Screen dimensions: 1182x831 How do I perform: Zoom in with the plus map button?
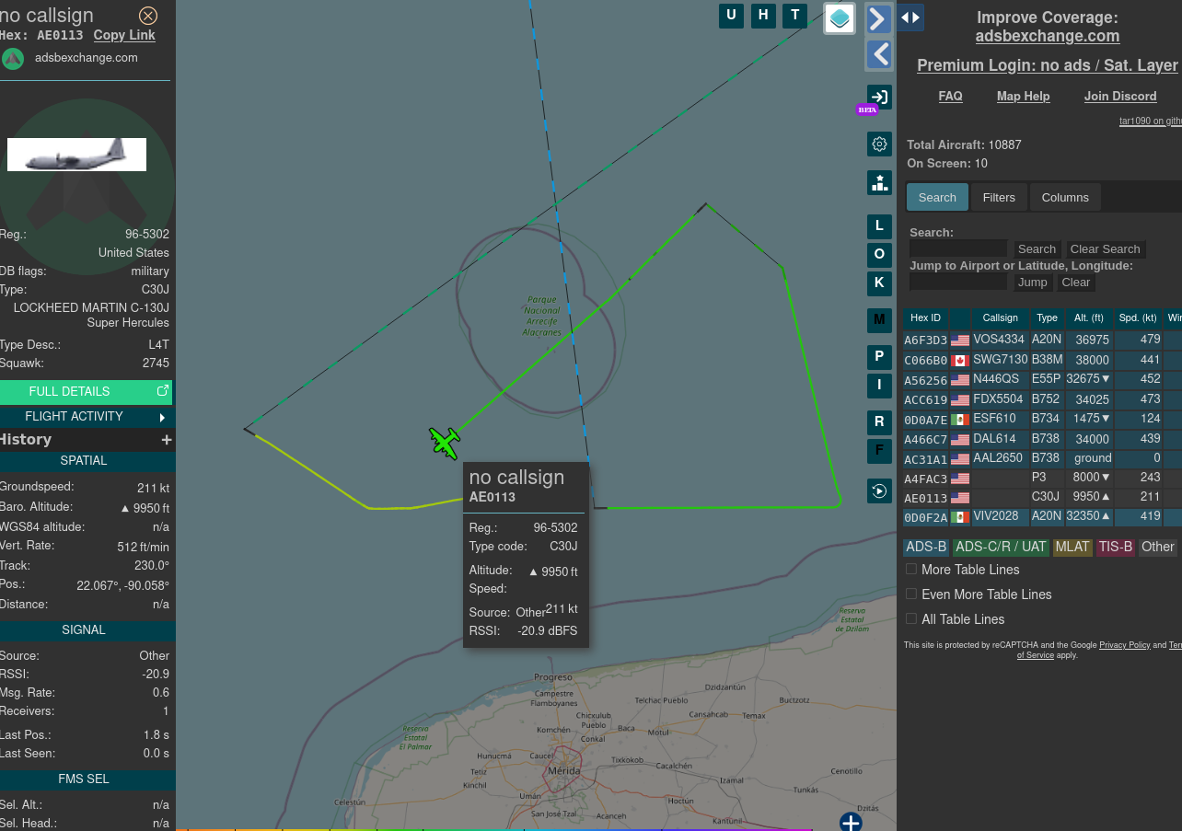point(851,822)
